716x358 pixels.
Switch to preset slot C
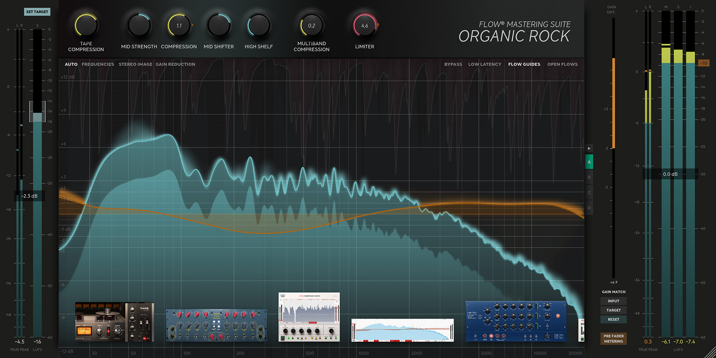[589, 193]
